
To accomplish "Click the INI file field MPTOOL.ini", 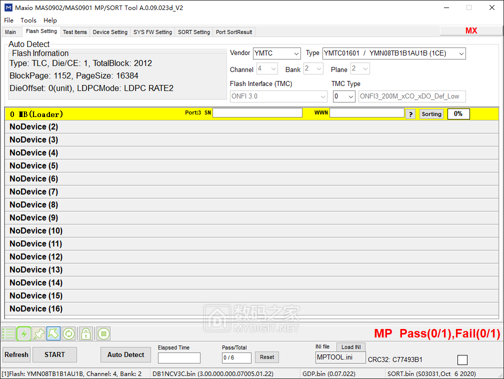I will 340,357.
